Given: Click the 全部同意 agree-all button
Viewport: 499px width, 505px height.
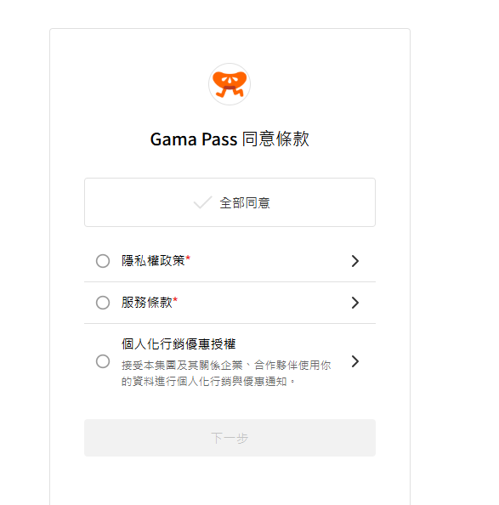Looking at the screenshot, I should click(x=230, y=202).
